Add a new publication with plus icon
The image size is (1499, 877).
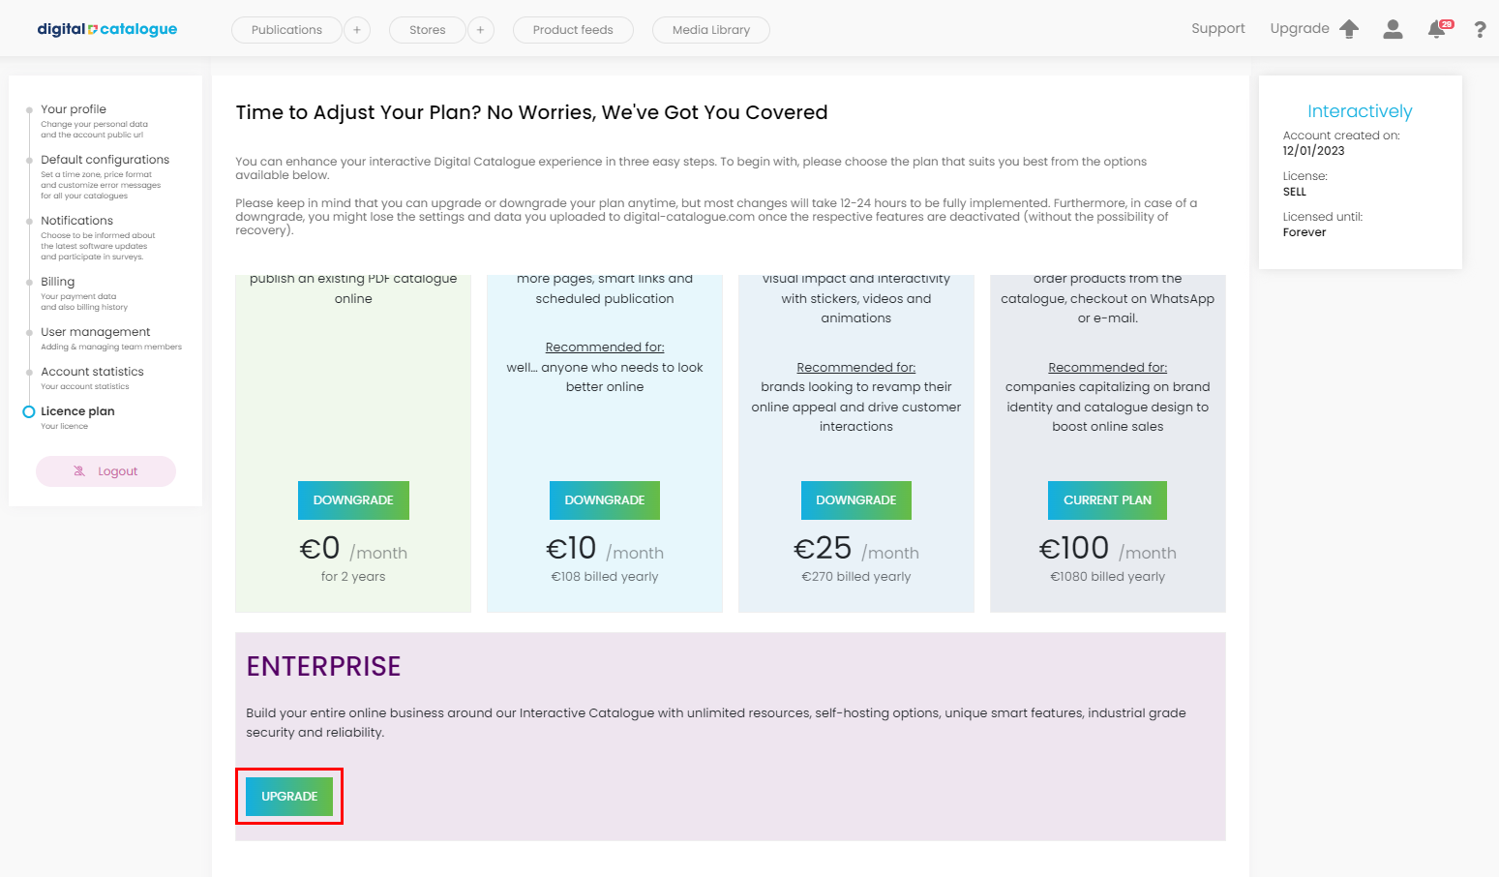coord(357,30)
